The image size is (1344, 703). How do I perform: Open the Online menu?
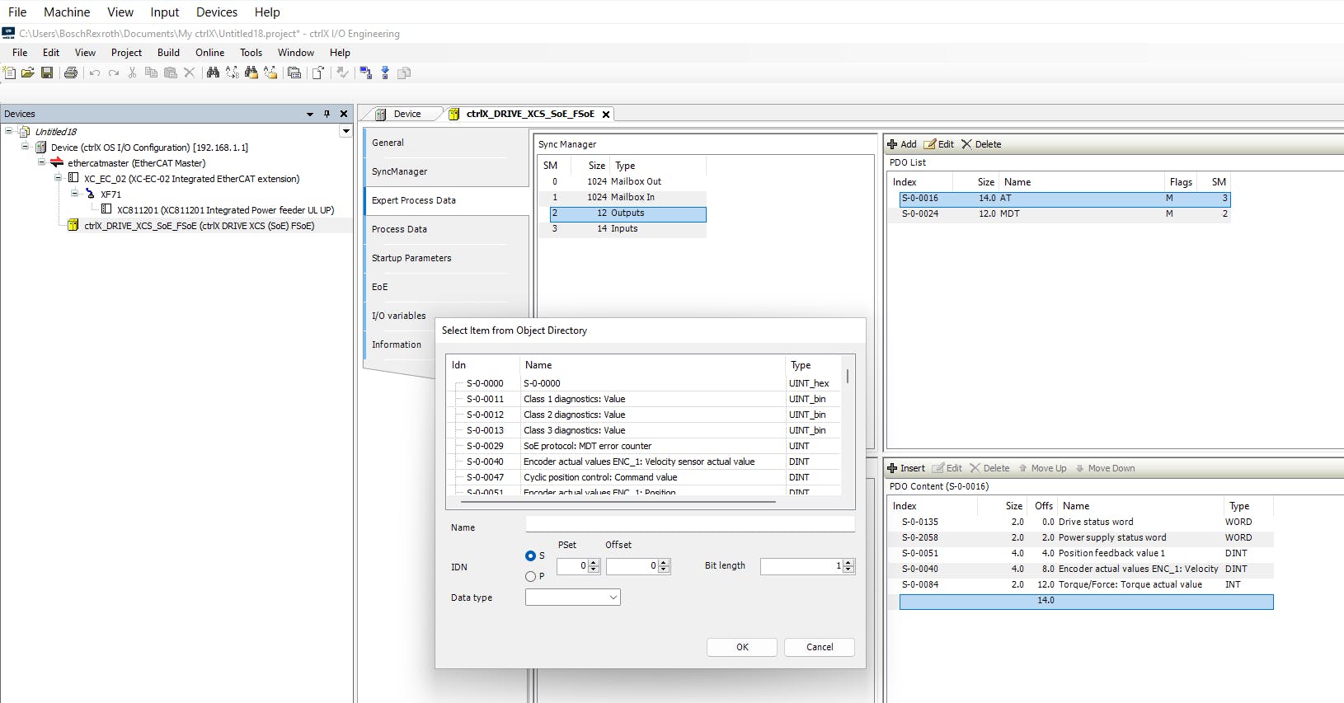point(209,53)
